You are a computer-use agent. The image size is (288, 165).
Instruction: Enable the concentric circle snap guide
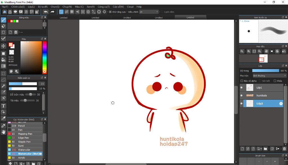pos(88,12)
